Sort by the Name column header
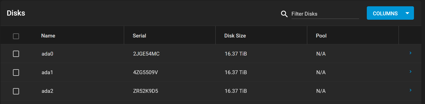Screen dimensions: 425x104 point(48,36)
